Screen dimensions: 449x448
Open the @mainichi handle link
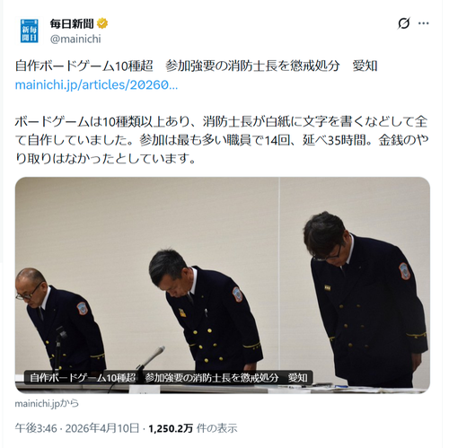[75, 40]
